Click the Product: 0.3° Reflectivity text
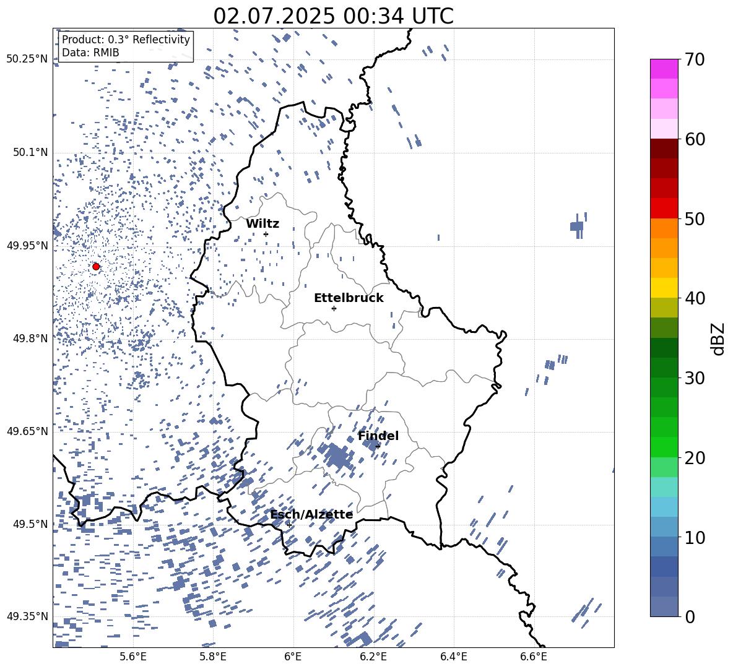 [126, 40]
